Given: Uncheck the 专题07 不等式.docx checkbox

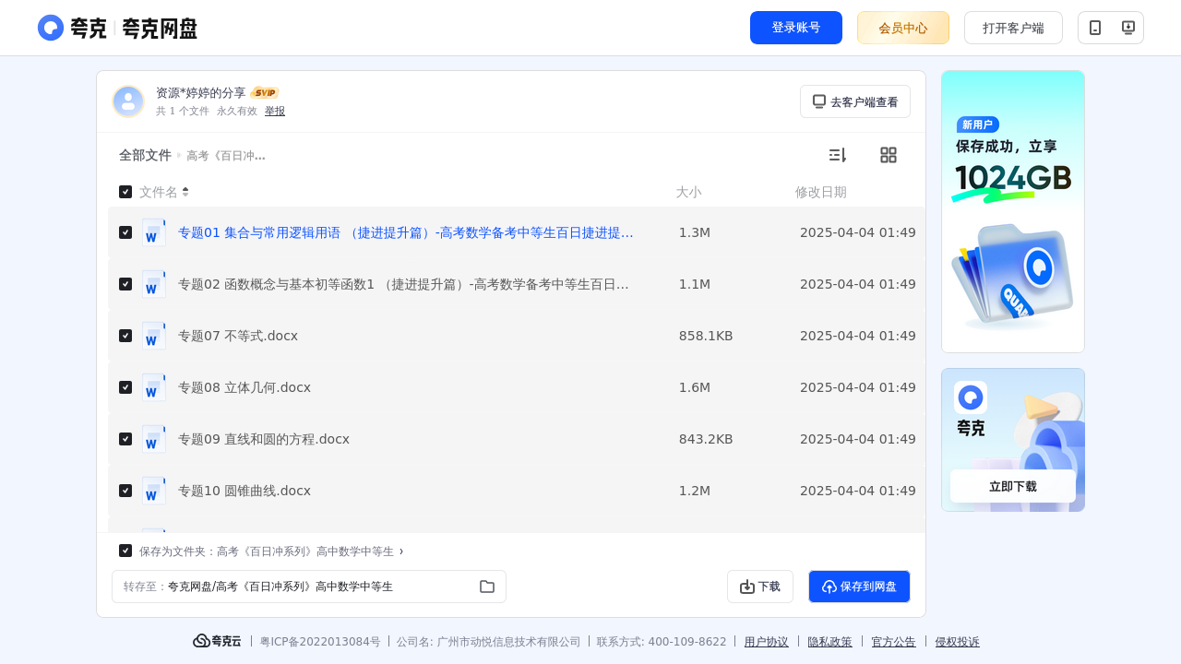Looking at the screenshot, I should [125, 336].
